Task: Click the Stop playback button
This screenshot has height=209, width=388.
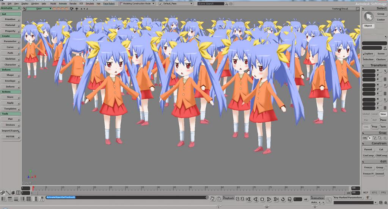Action: [x=262, y=199]
